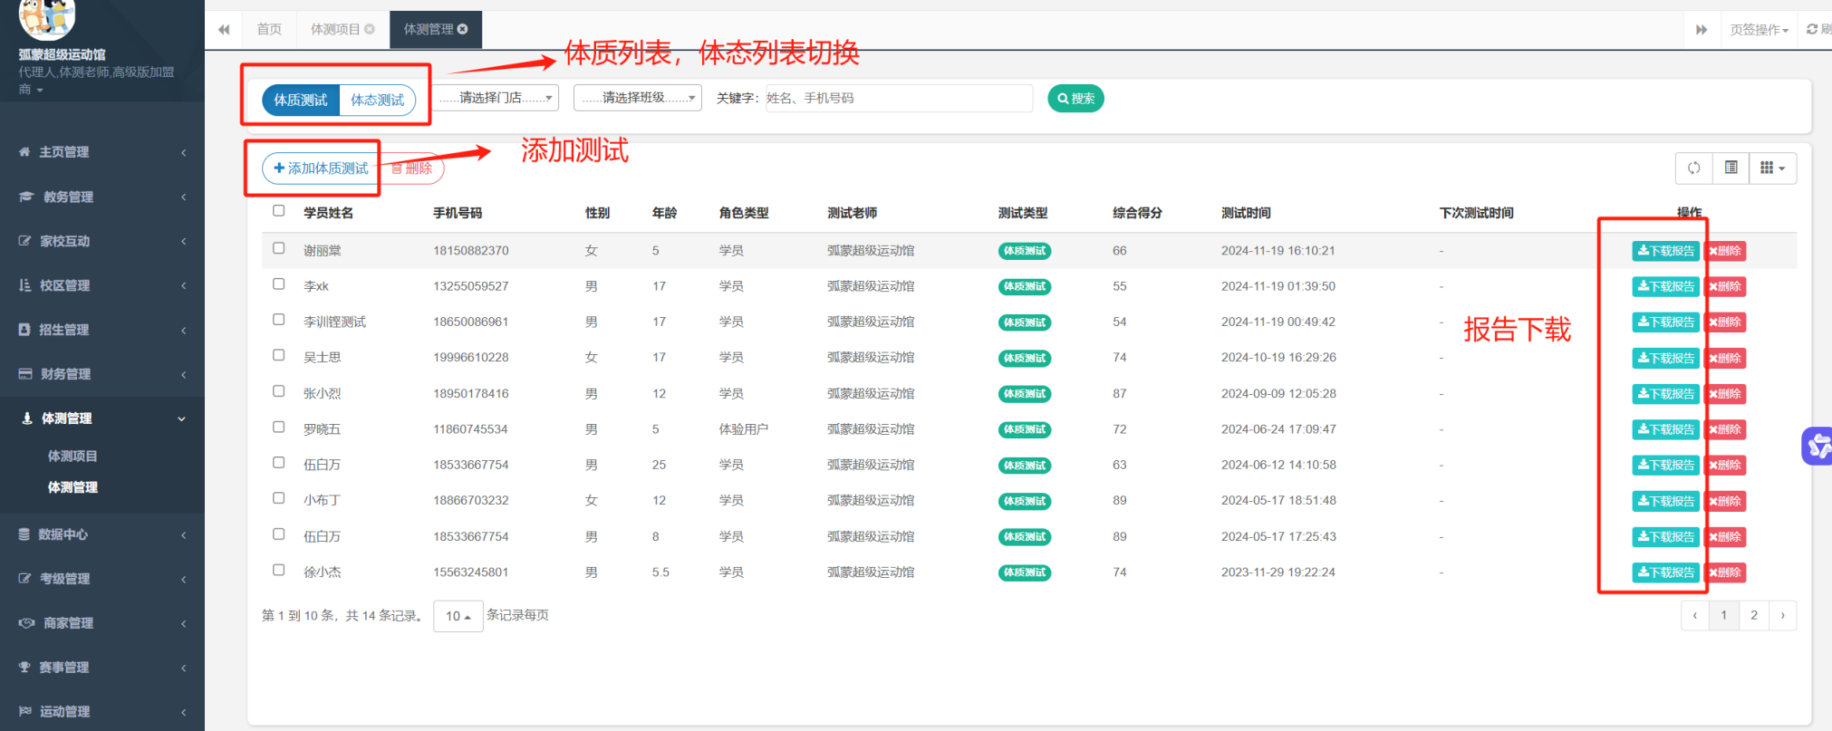Switch to the 体态测试 tab
This screenshot has height=731, width=1832.
(x=377, y=100)
